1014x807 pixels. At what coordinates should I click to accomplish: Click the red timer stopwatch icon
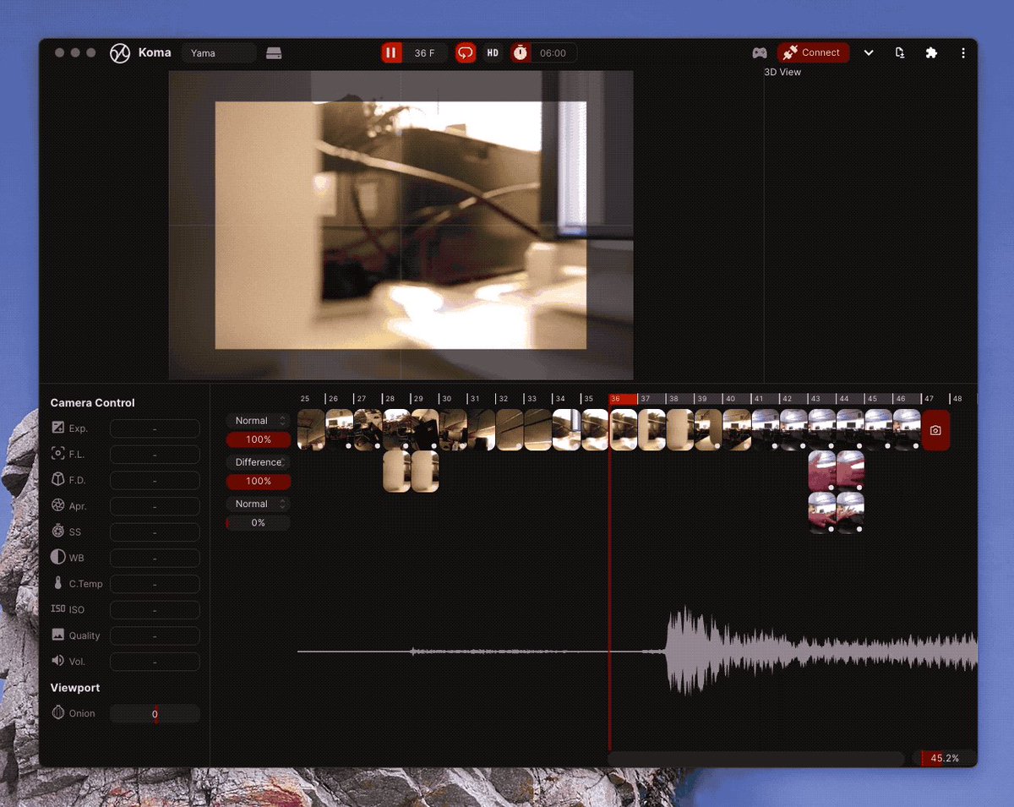(x=520, y=53)
